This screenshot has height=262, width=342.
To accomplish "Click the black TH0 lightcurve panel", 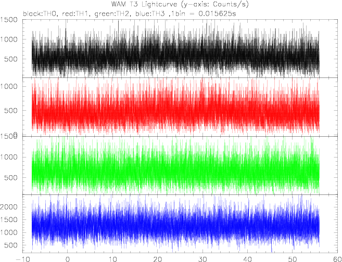I will click(180, 48).
